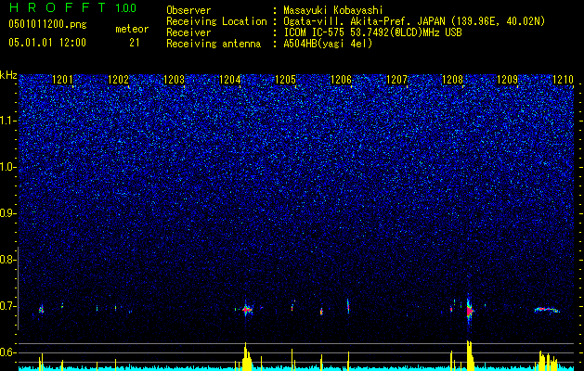Click the 1203 time marker
The image size is (584, 371).
tap(174, 80)
